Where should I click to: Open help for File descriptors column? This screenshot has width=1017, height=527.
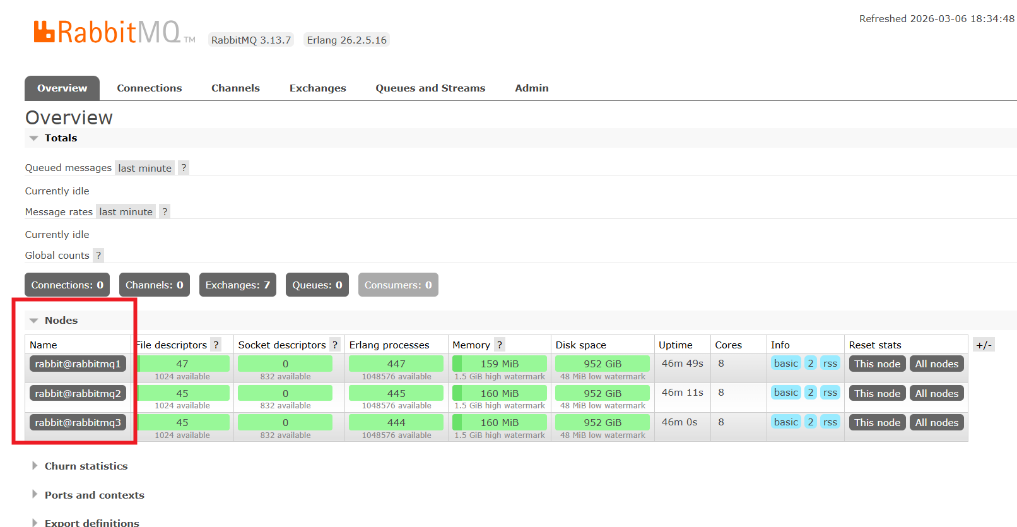[x=216, y=345]
